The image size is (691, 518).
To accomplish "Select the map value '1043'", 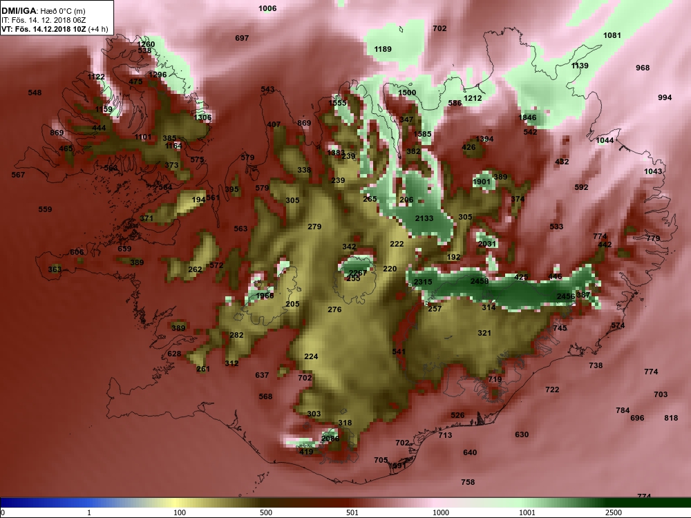I will tap(653, 171).
